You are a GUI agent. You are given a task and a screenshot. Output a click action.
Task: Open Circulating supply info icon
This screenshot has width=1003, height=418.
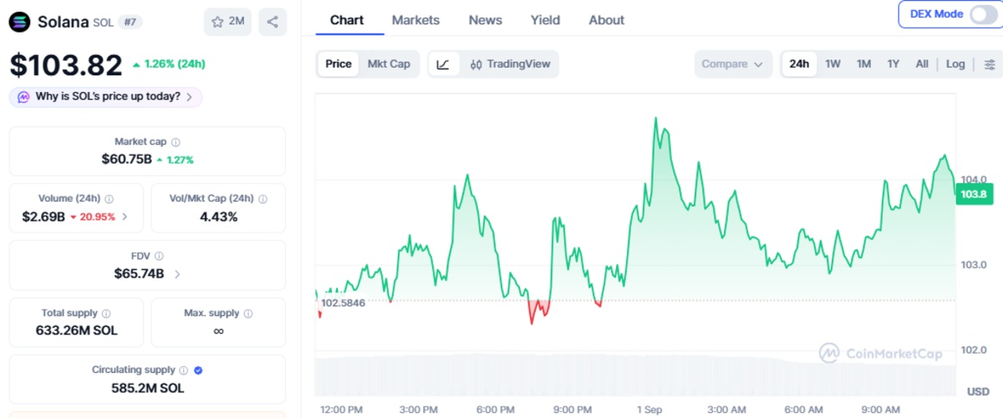coord(183,370)
